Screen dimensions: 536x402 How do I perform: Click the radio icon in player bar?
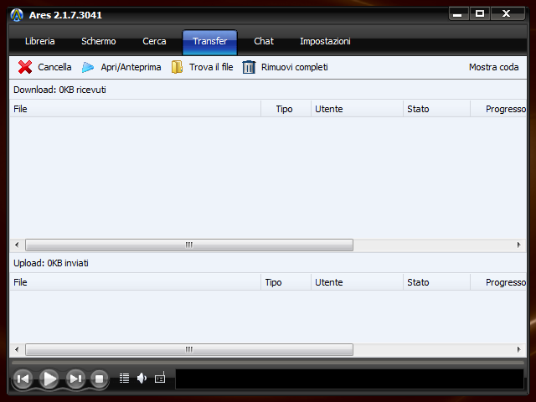click(160, 379)
